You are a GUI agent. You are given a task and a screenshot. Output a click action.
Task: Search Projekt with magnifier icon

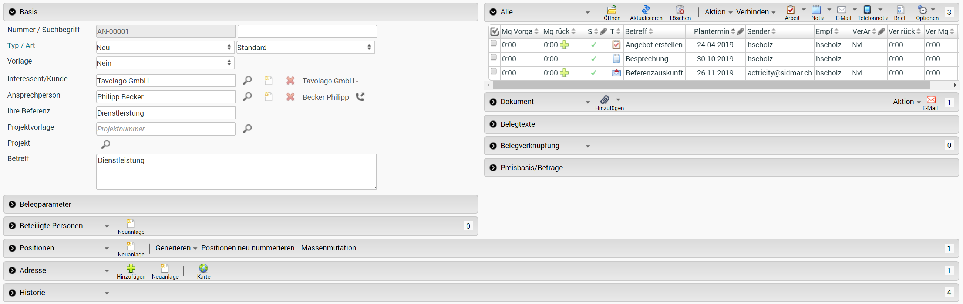(x=105, y=144)
